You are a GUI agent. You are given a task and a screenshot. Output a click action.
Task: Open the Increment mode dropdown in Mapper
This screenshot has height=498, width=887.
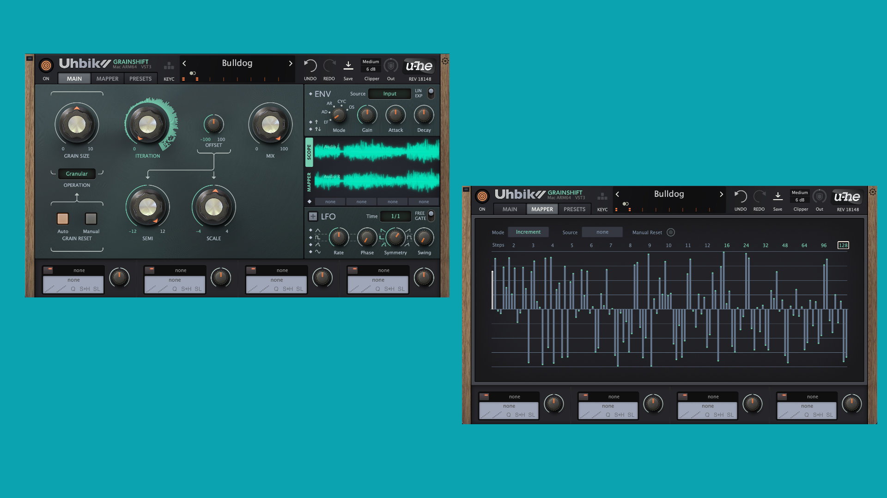point(528,232)
